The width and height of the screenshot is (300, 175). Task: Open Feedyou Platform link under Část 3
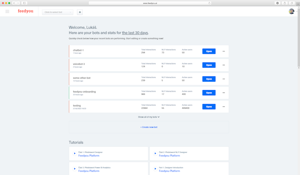coord(89,171)
